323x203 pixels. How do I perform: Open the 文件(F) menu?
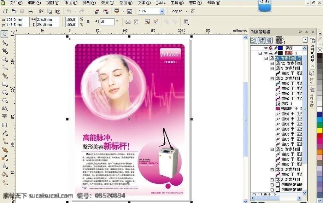click(x=16, y=3)
